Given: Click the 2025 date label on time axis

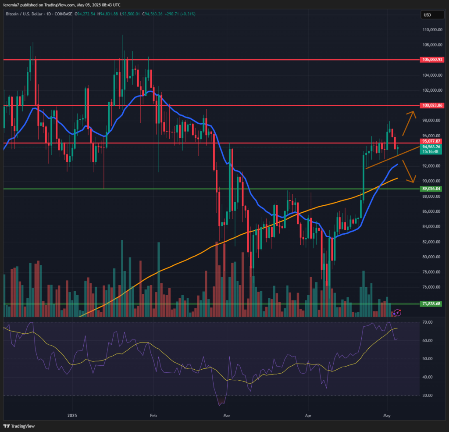Looking at the screenshot, I should click(72, 415).
